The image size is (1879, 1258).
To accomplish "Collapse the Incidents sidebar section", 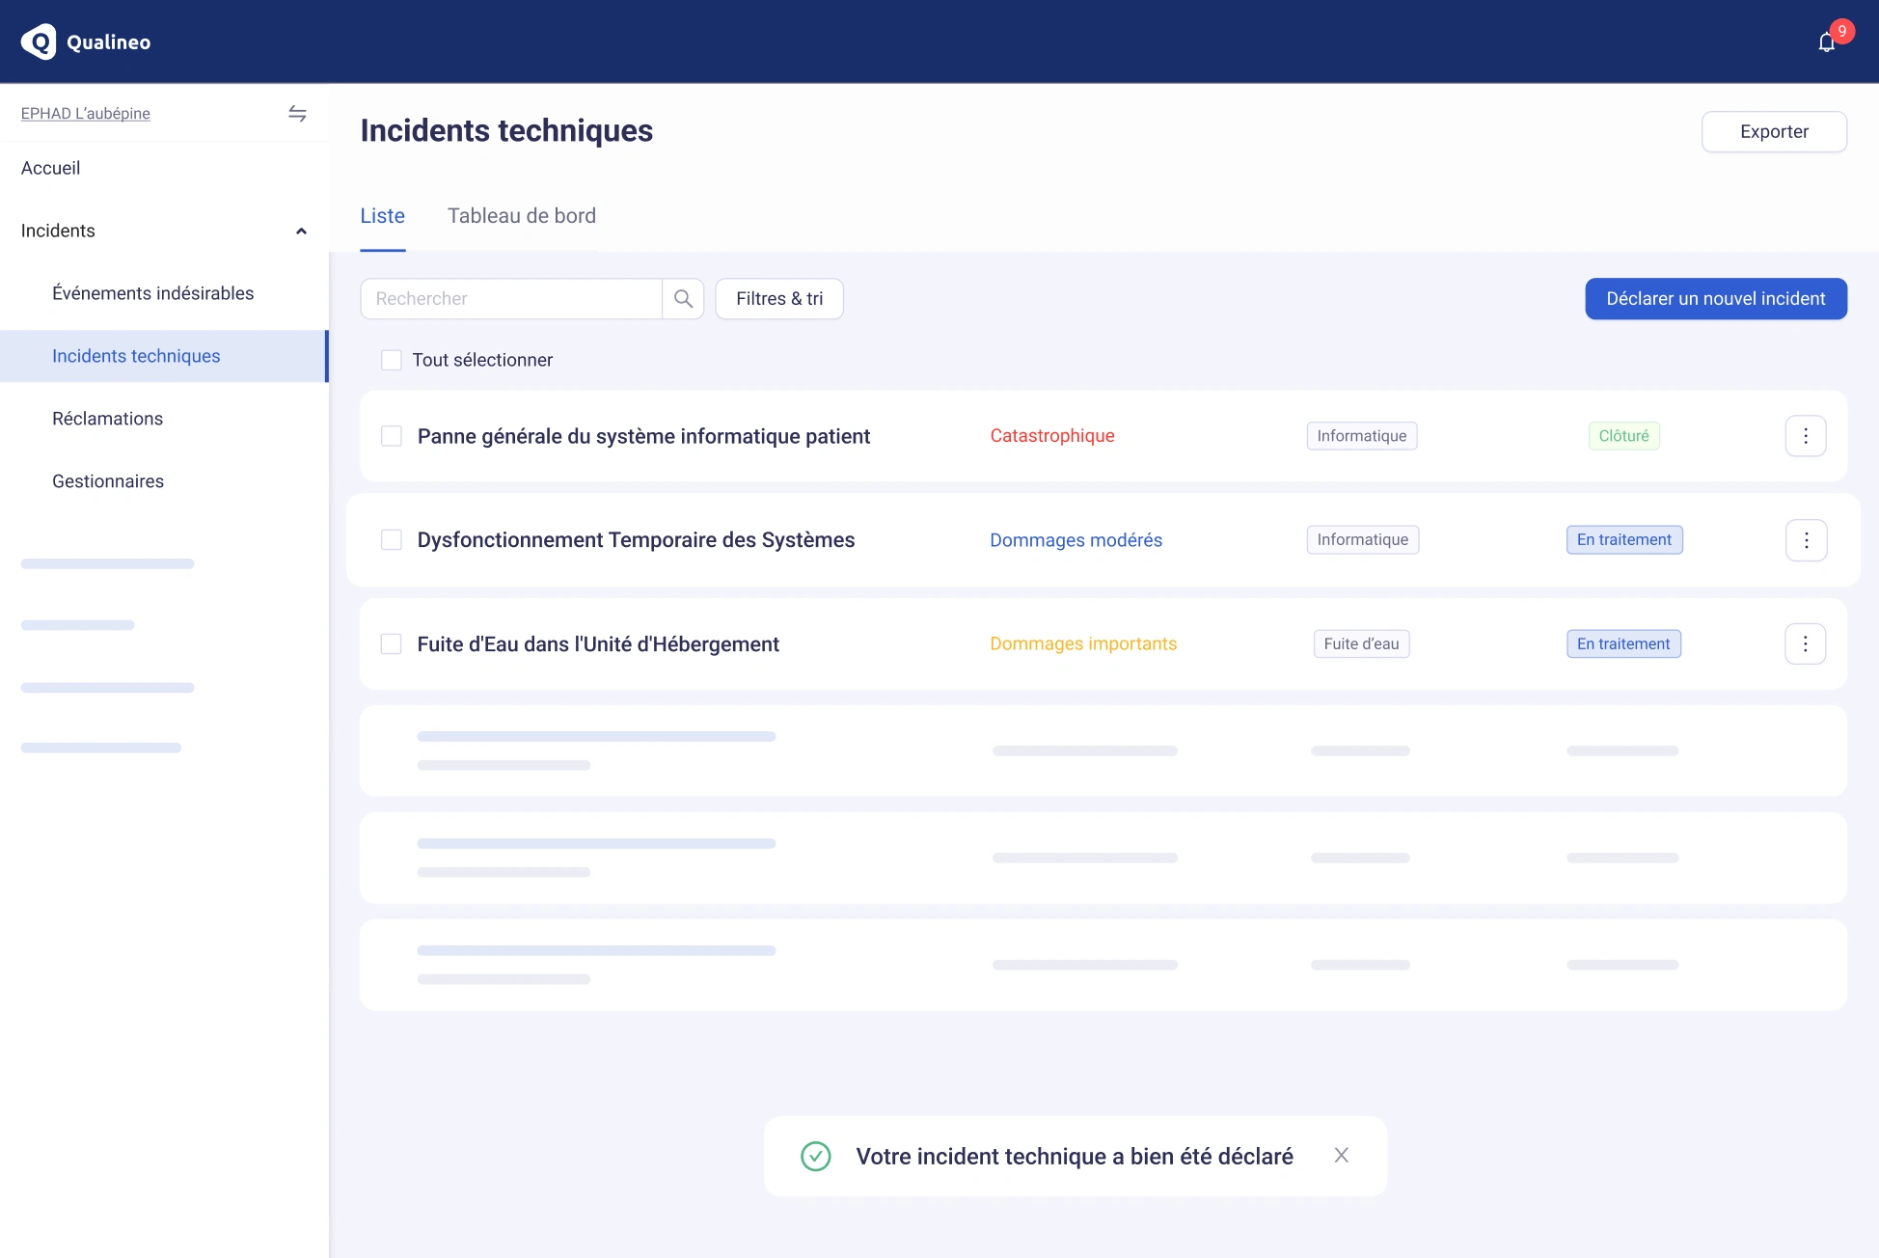I will 301,232.
